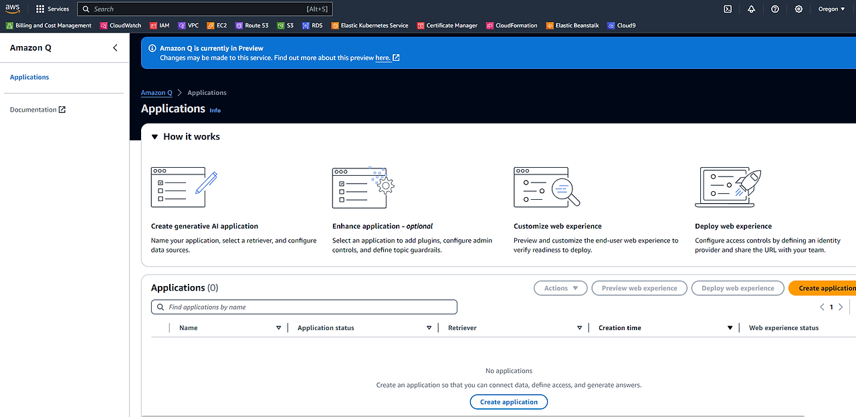Expand the Oregon region dropdown
The width and height of the screenshot is (856, 417).
tap(831, 9)
